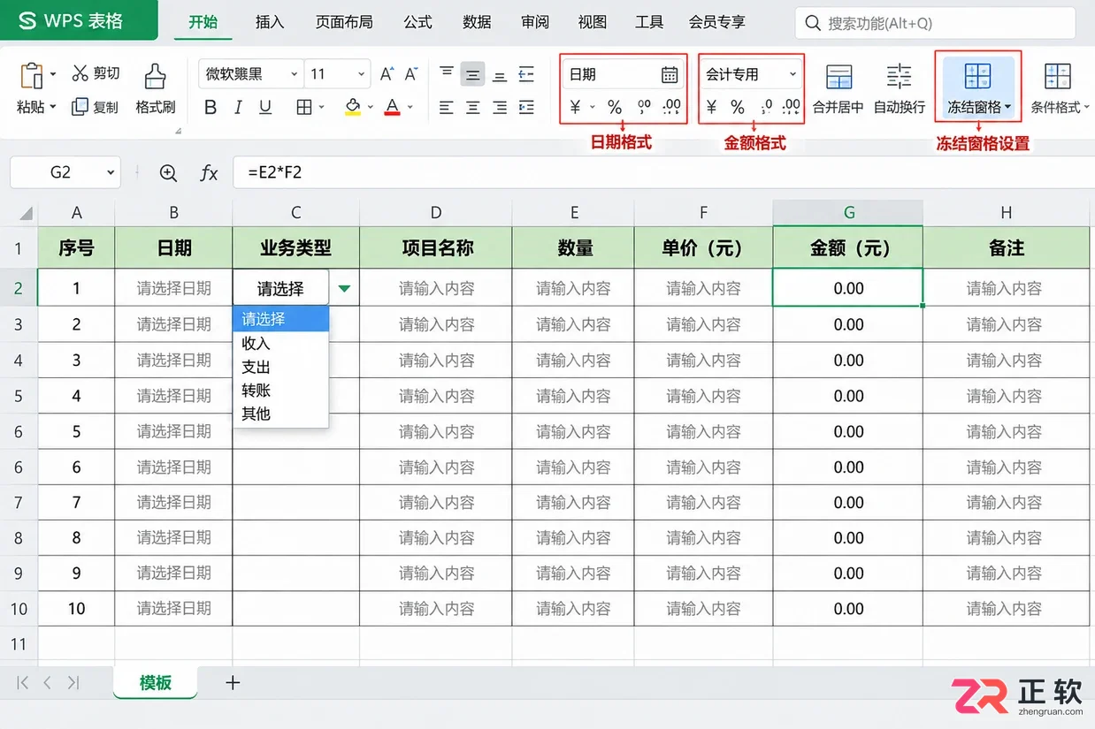Click the ¥ currency icon below 会计专用
The width and height of the screenshot is (1095, 729).
711,108
